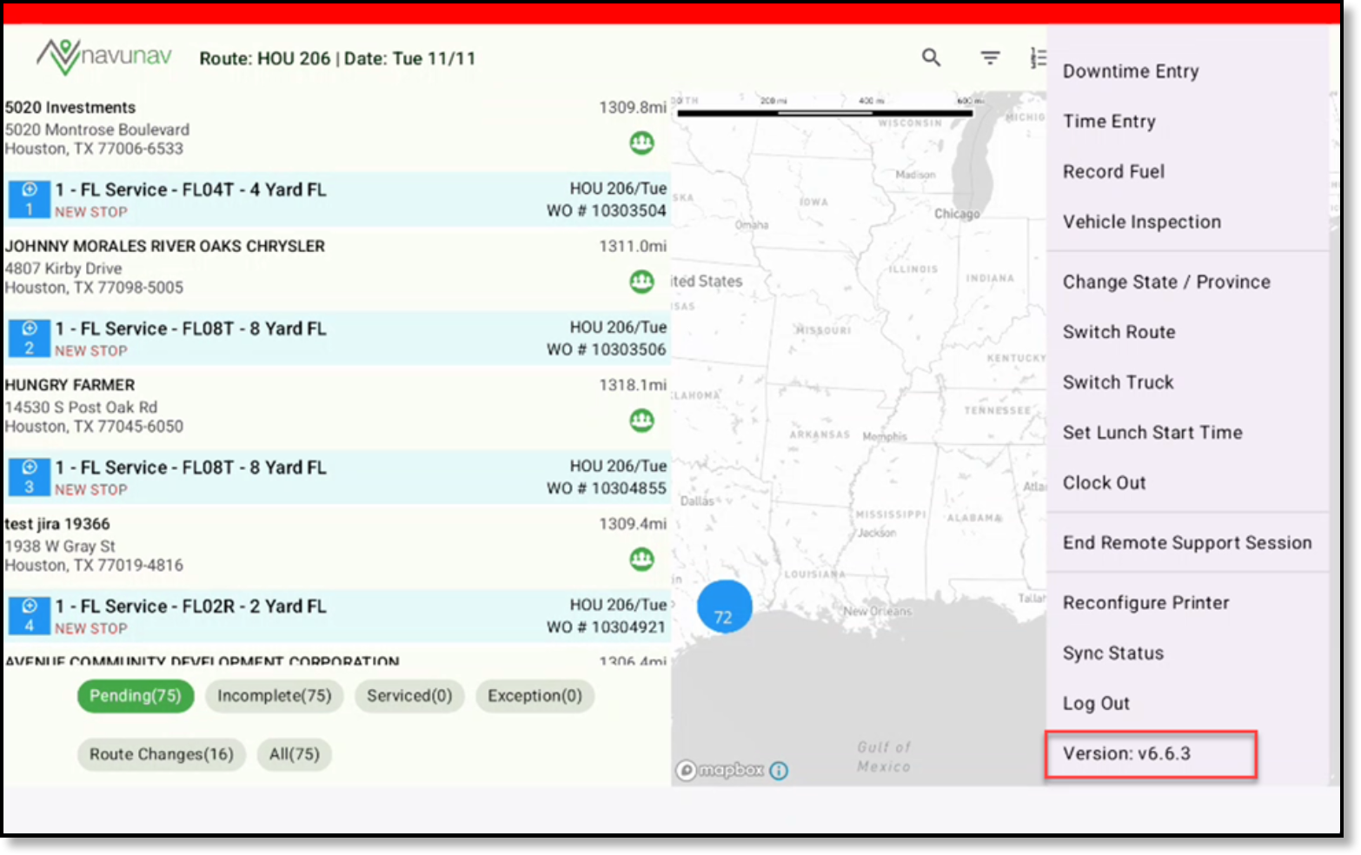Choose Time Entry in the menu
This screenshot has height=855, width=1361.
(1109, 122)
